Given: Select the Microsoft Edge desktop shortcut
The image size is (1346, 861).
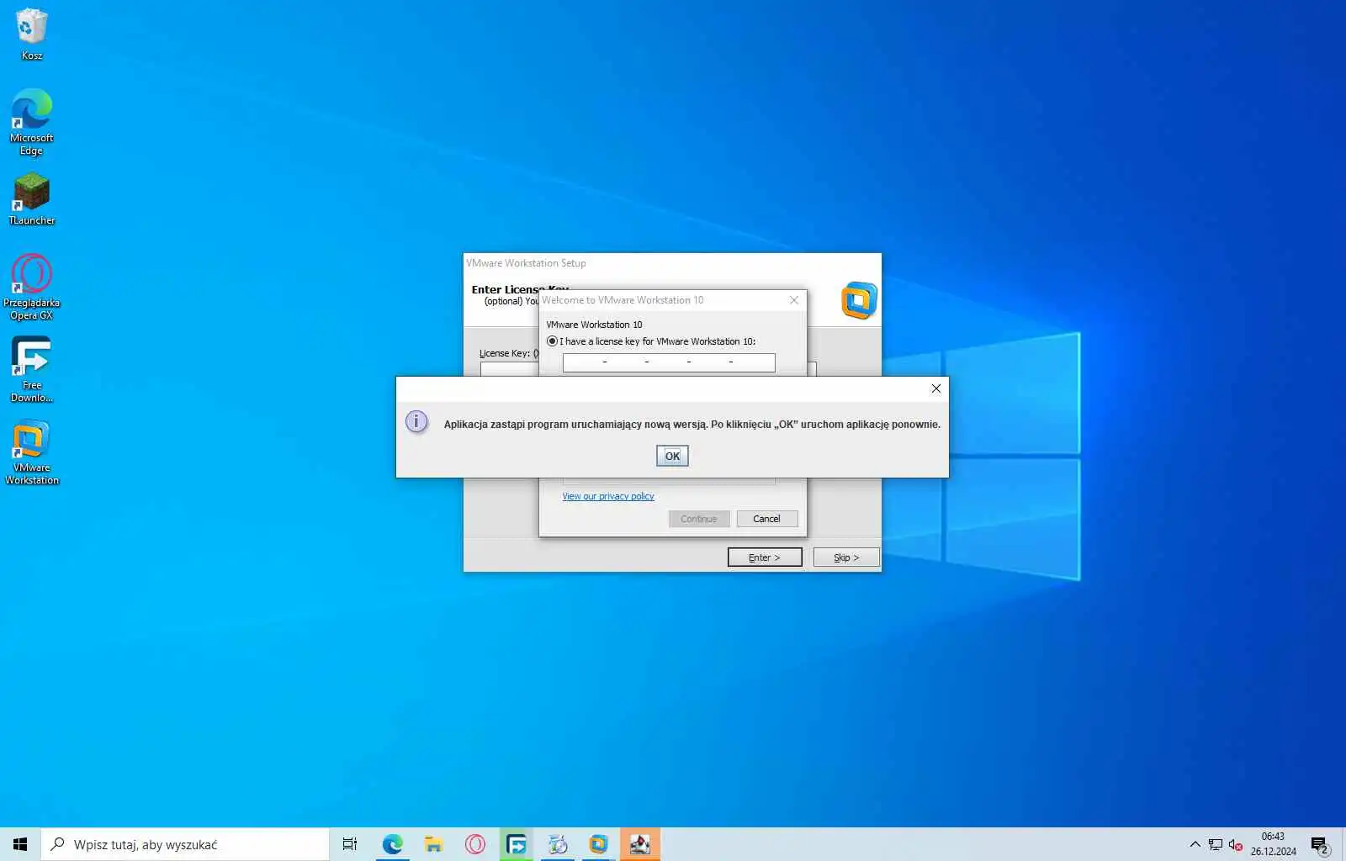Looking at the screenshot, I should click(x=32, y=122).
